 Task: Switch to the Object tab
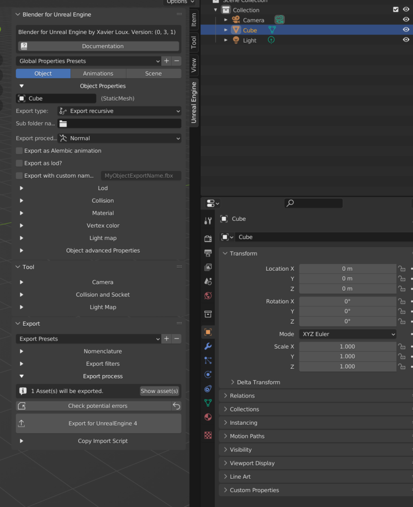[x=43, y=73]
